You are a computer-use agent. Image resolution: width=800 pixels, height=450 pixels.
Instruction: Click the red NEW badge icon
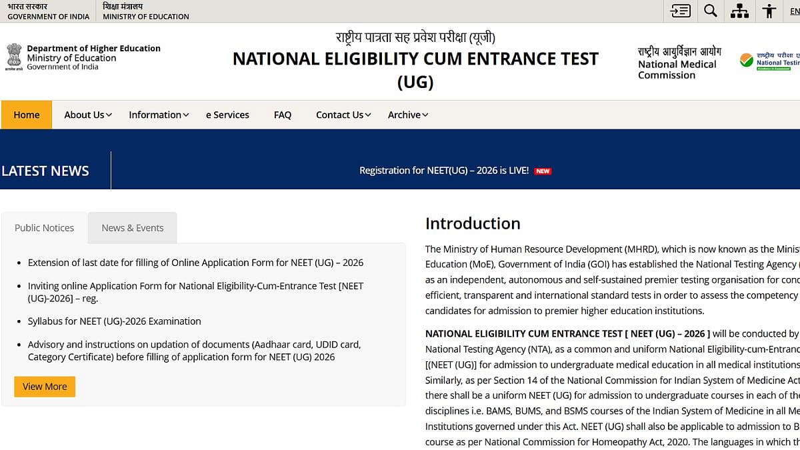pos(543,171)
